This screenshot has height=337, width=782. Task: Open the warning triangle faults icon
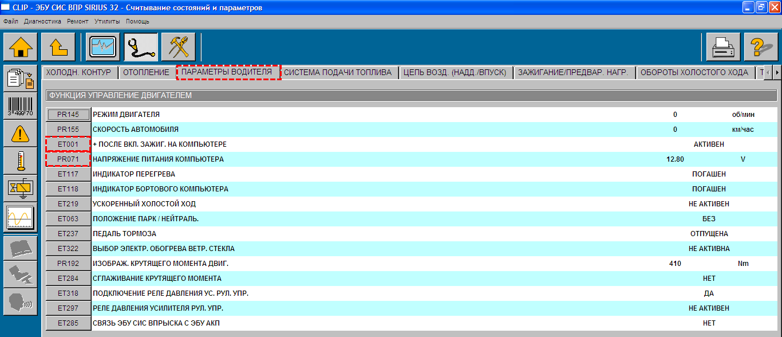20,134
